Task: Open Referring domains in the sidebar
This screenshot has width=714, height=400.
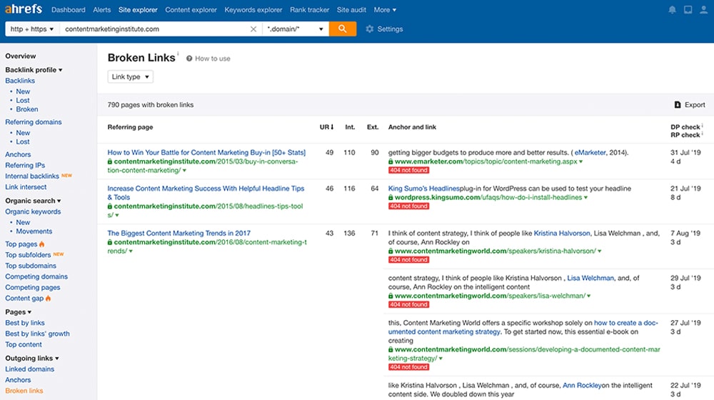Action: 34,122
